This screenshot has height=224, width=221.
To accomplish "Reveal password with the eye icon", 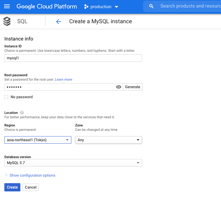I will point(119,87).
